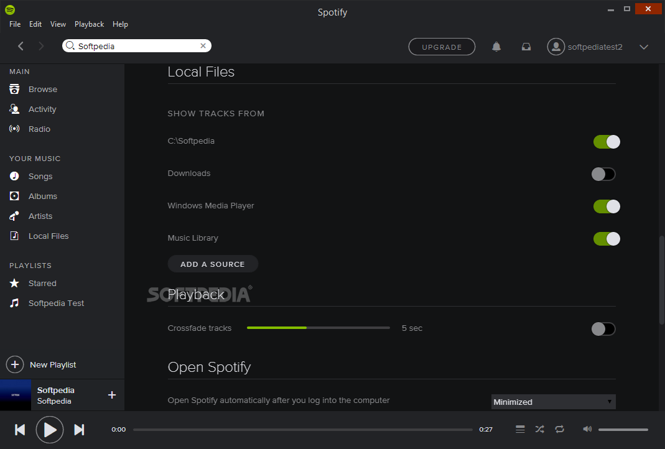Click the Songs clock icon
Image resolution: width=665 pixels, height=449 pixels.
(x=14, y=176)
